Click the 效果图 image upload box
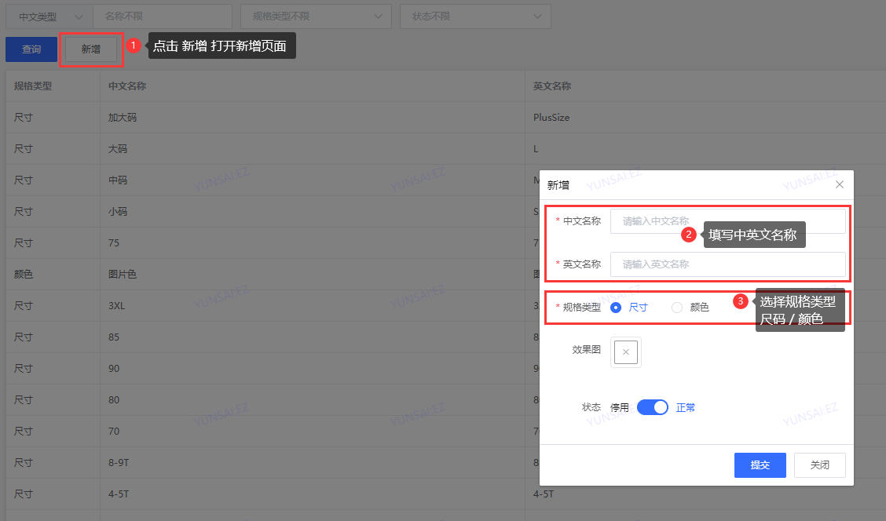The image size is (886, 521). pos(625,352)
